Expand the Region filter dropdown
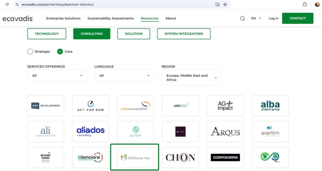Image resolution: width=322 pixels, height=171 pixels. pyautogui.click(x=191, y=78)
